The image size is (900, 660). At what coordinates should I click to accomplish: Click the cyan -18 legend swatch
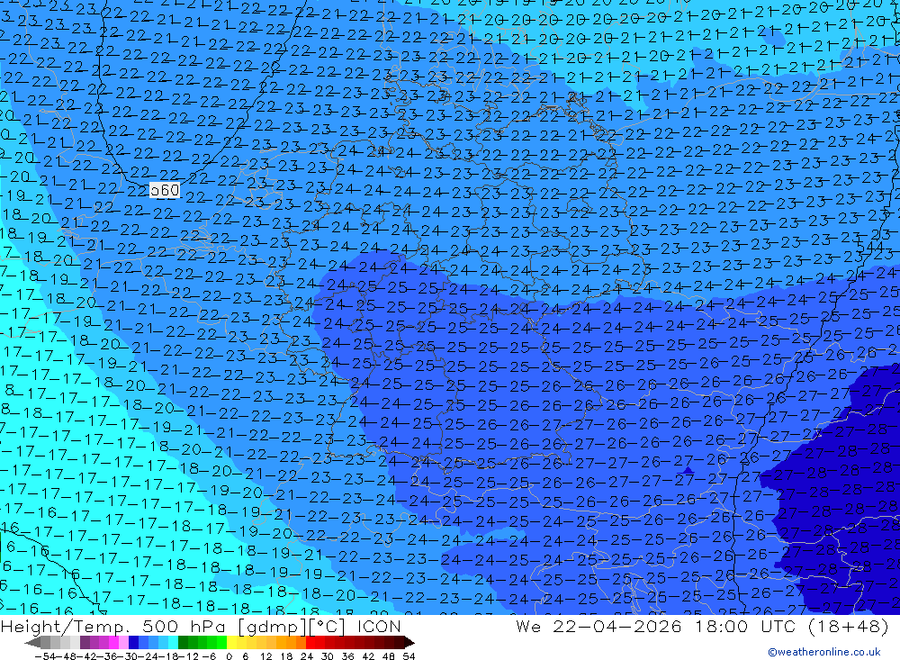tap(173, 642)
